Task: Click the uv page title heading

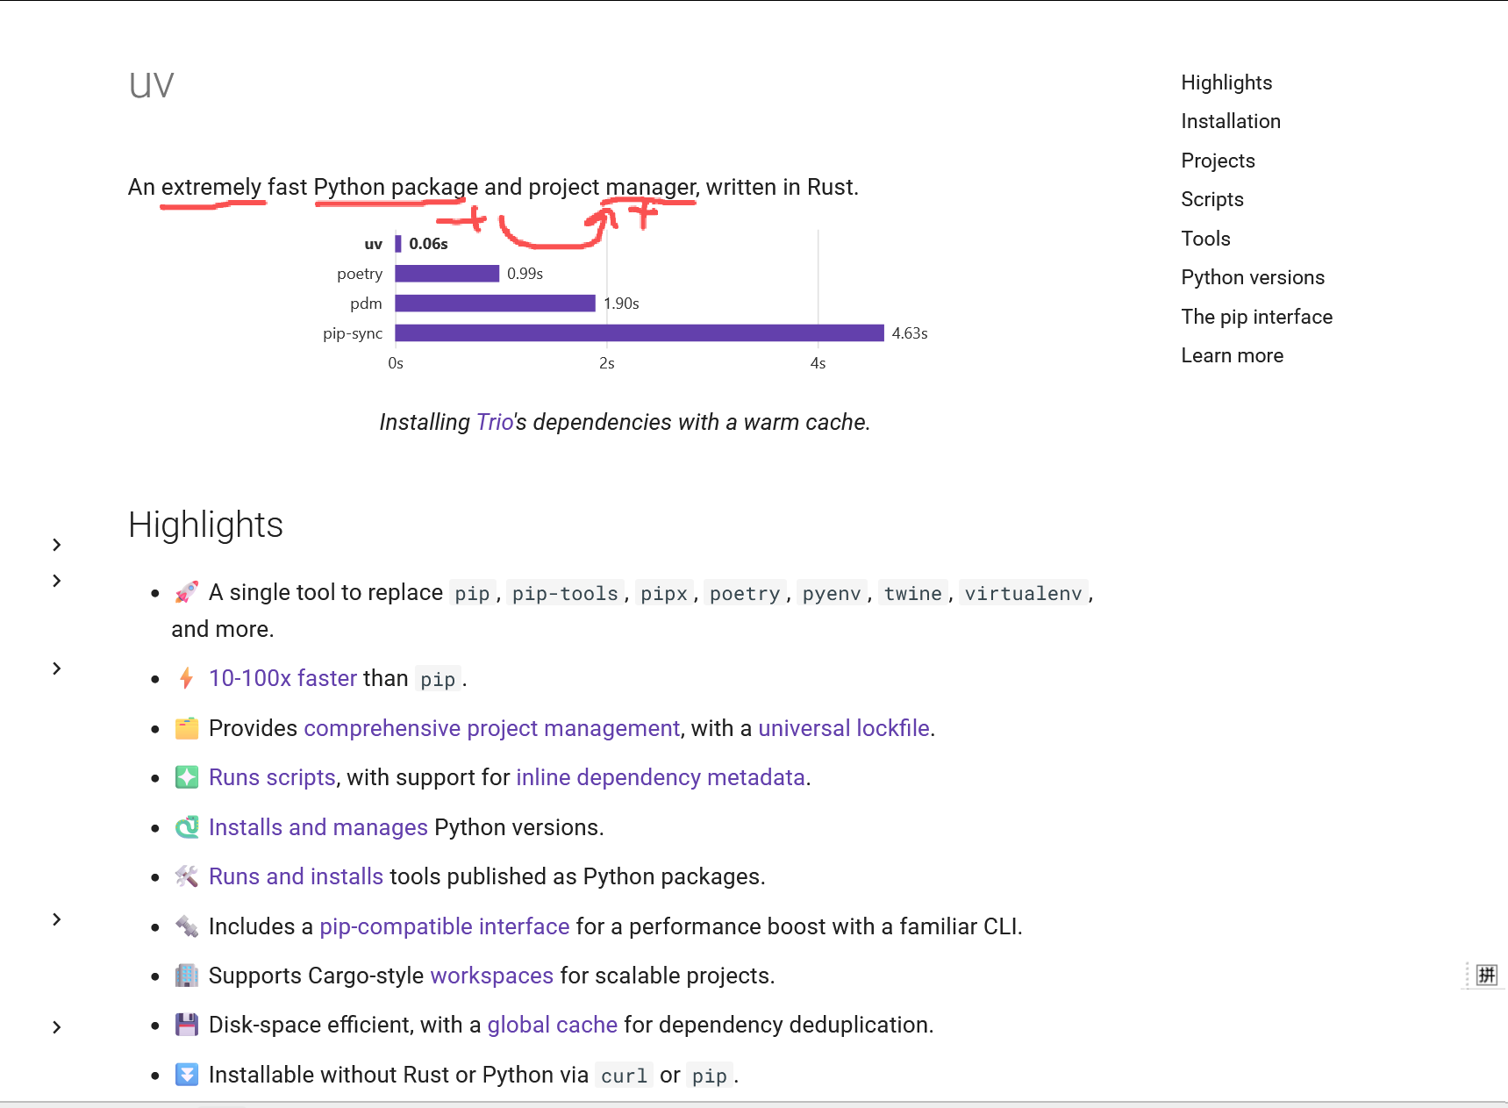Action: point(151,85)
